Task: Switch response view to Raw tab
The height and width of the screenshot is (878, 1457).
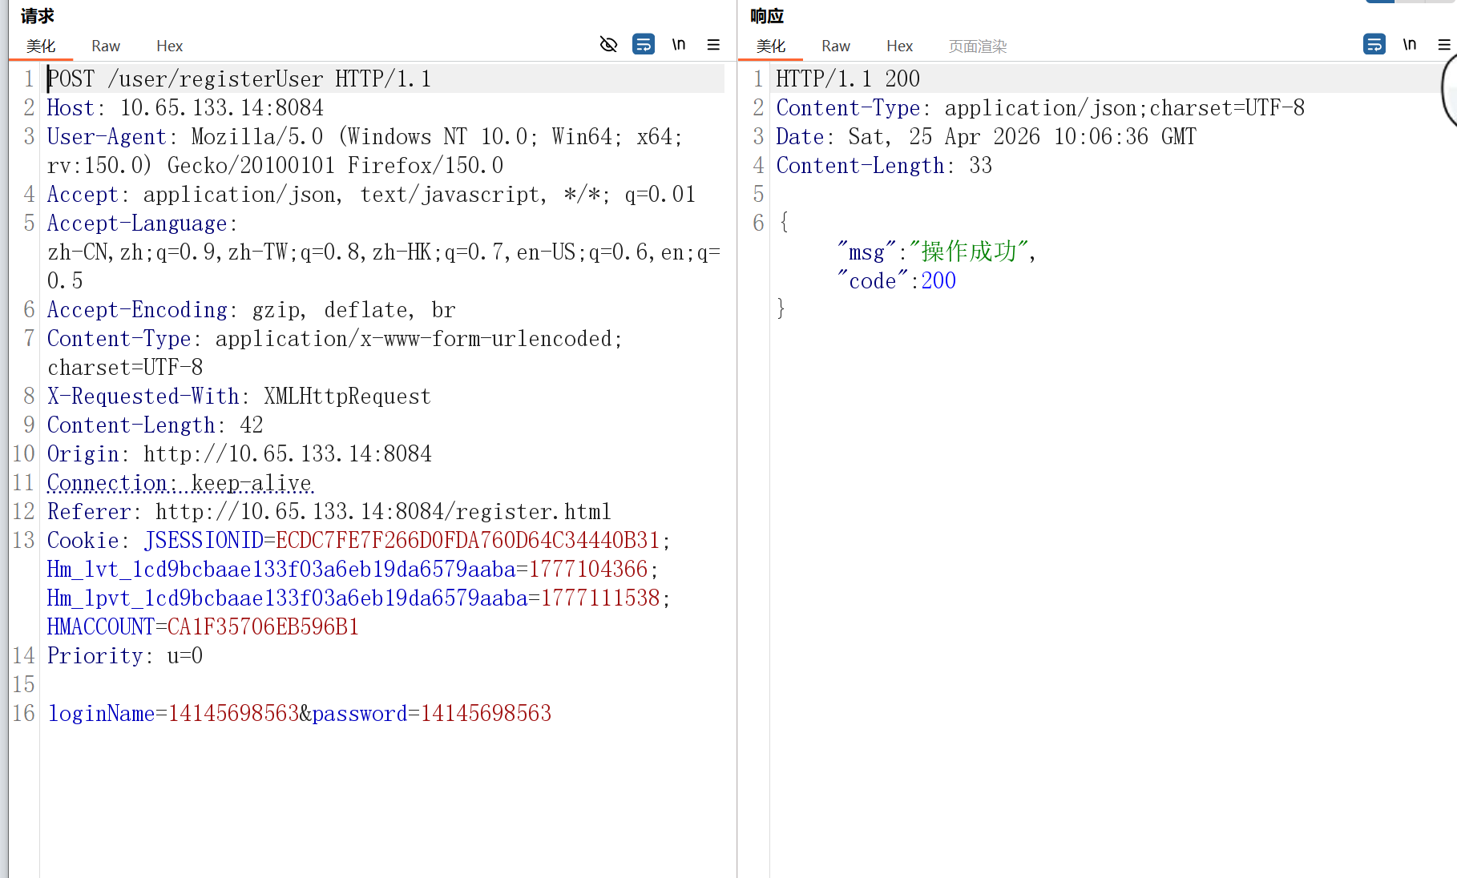Action: tap(836, 46)
